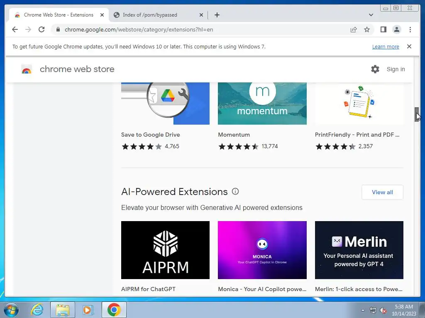This screenshot has width=425, height=318.
Task: Open Monica extension thumbnail
Action: [262, 250]
